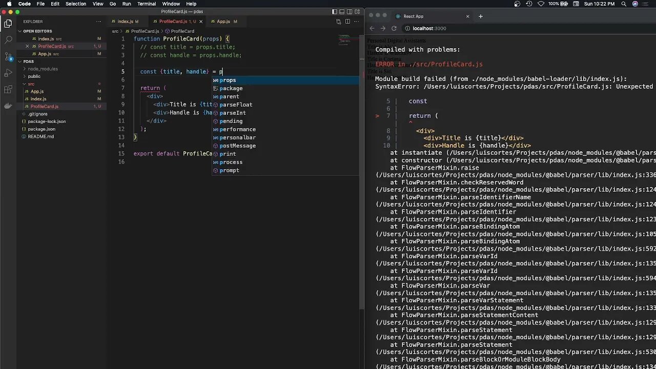Open the Extensions view
Screen dimensions: 656x369
point(8,90)
